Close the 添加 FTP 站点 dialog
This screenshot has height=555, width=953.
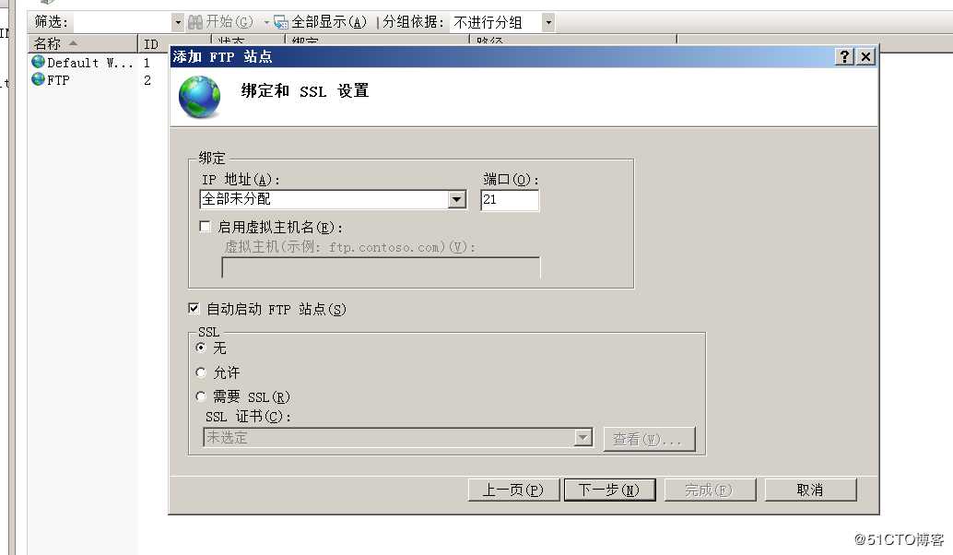866,56
